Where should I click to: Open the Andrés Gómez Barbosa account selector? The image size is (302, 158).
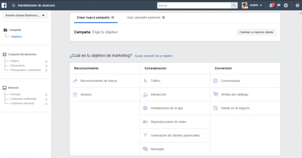coord(25,15)
